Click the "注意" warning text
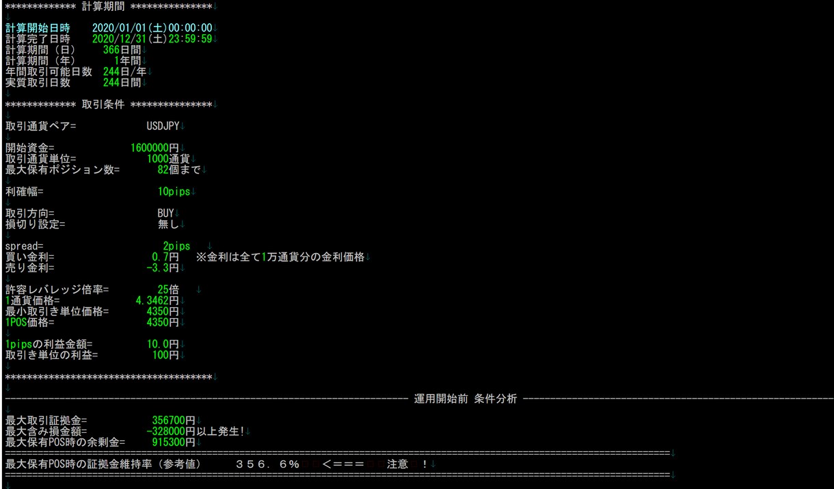This screenshot has height=489, width=834. click(398, 466)
